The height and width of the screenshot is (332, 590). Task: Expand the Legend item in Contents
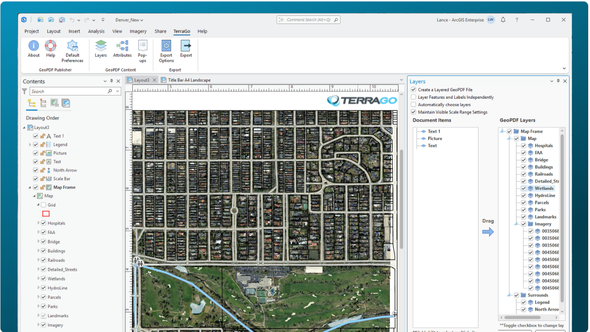pyautogui.click(x=30, y=145)
